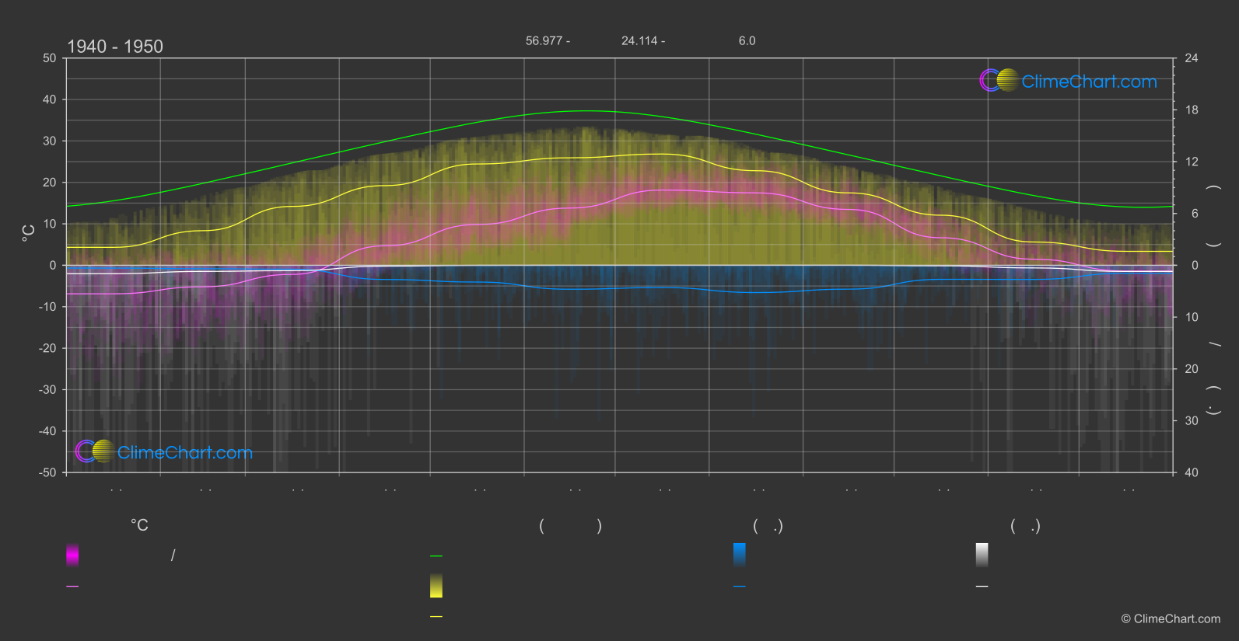
Task: Click the magenta gradient legend swatch
Action: (x=72, y=555)
